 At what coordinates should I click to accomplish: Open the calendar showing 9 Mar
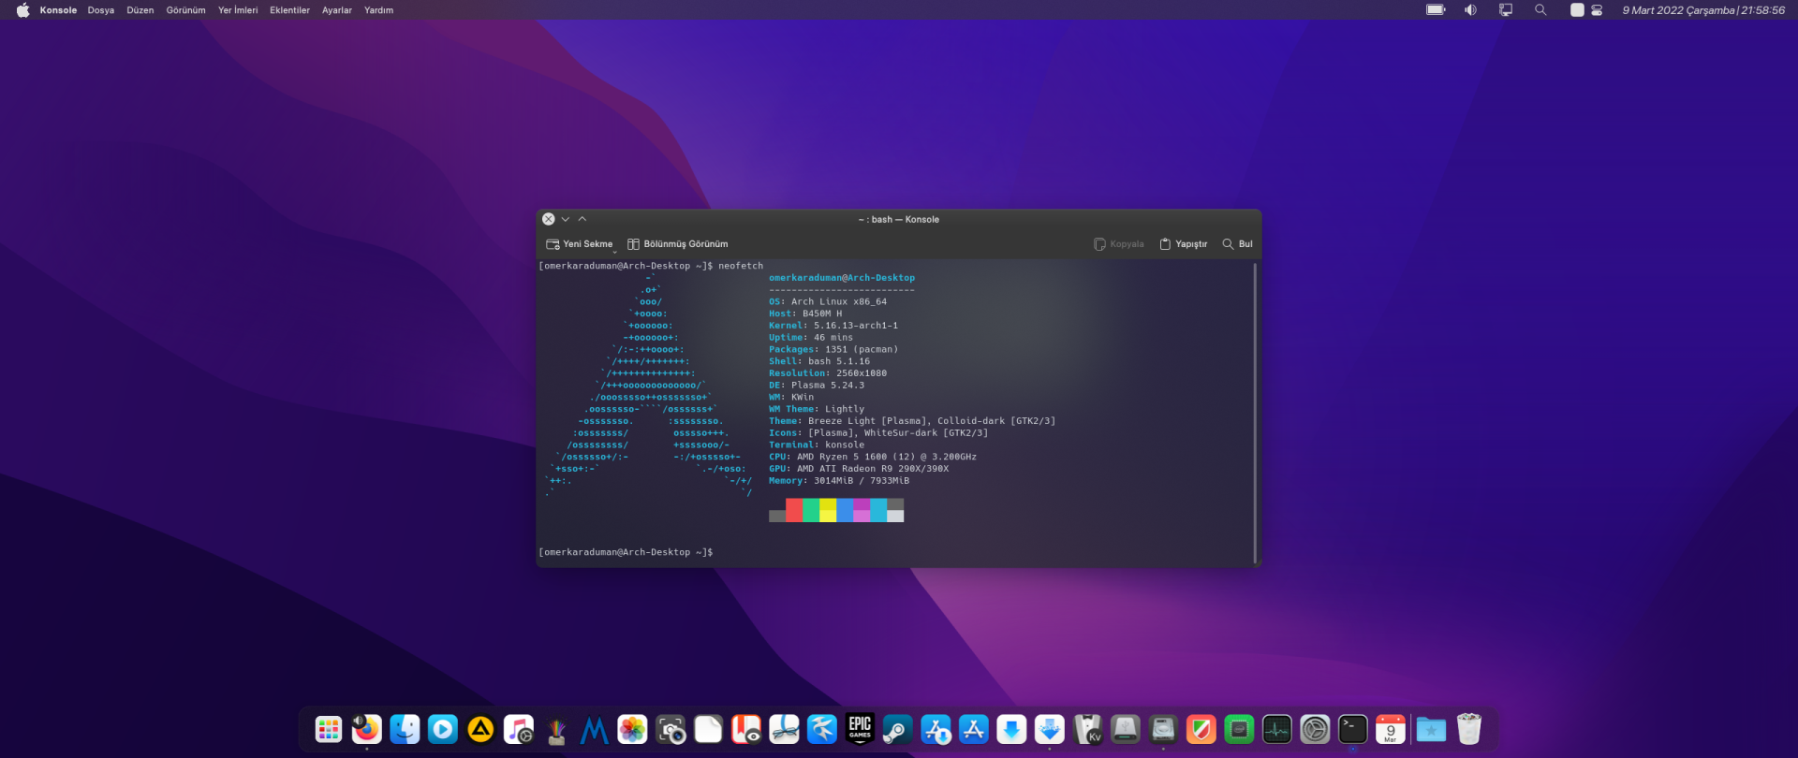pos(1391,729)
